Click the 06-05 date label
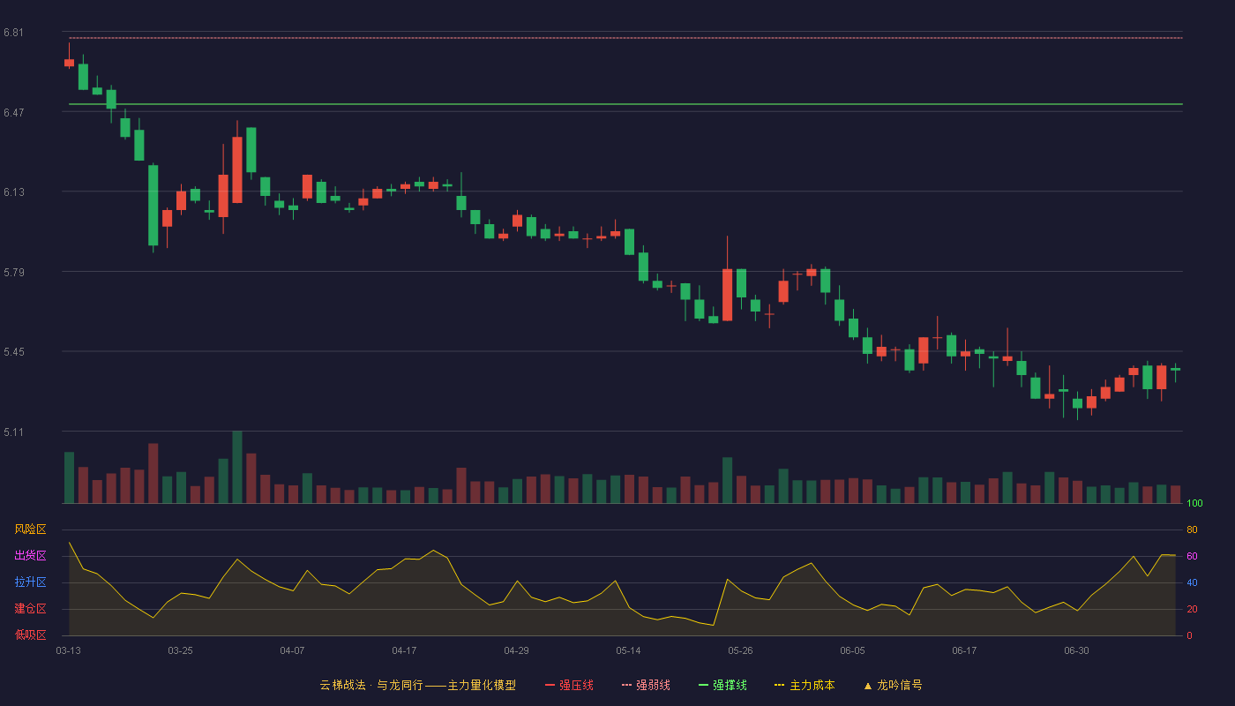 click(x=852, y=650)
